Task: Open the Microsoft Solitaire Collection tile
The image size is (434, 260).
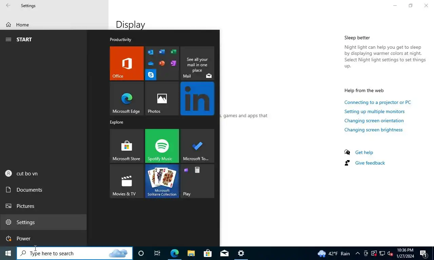Action: (162, 181)
